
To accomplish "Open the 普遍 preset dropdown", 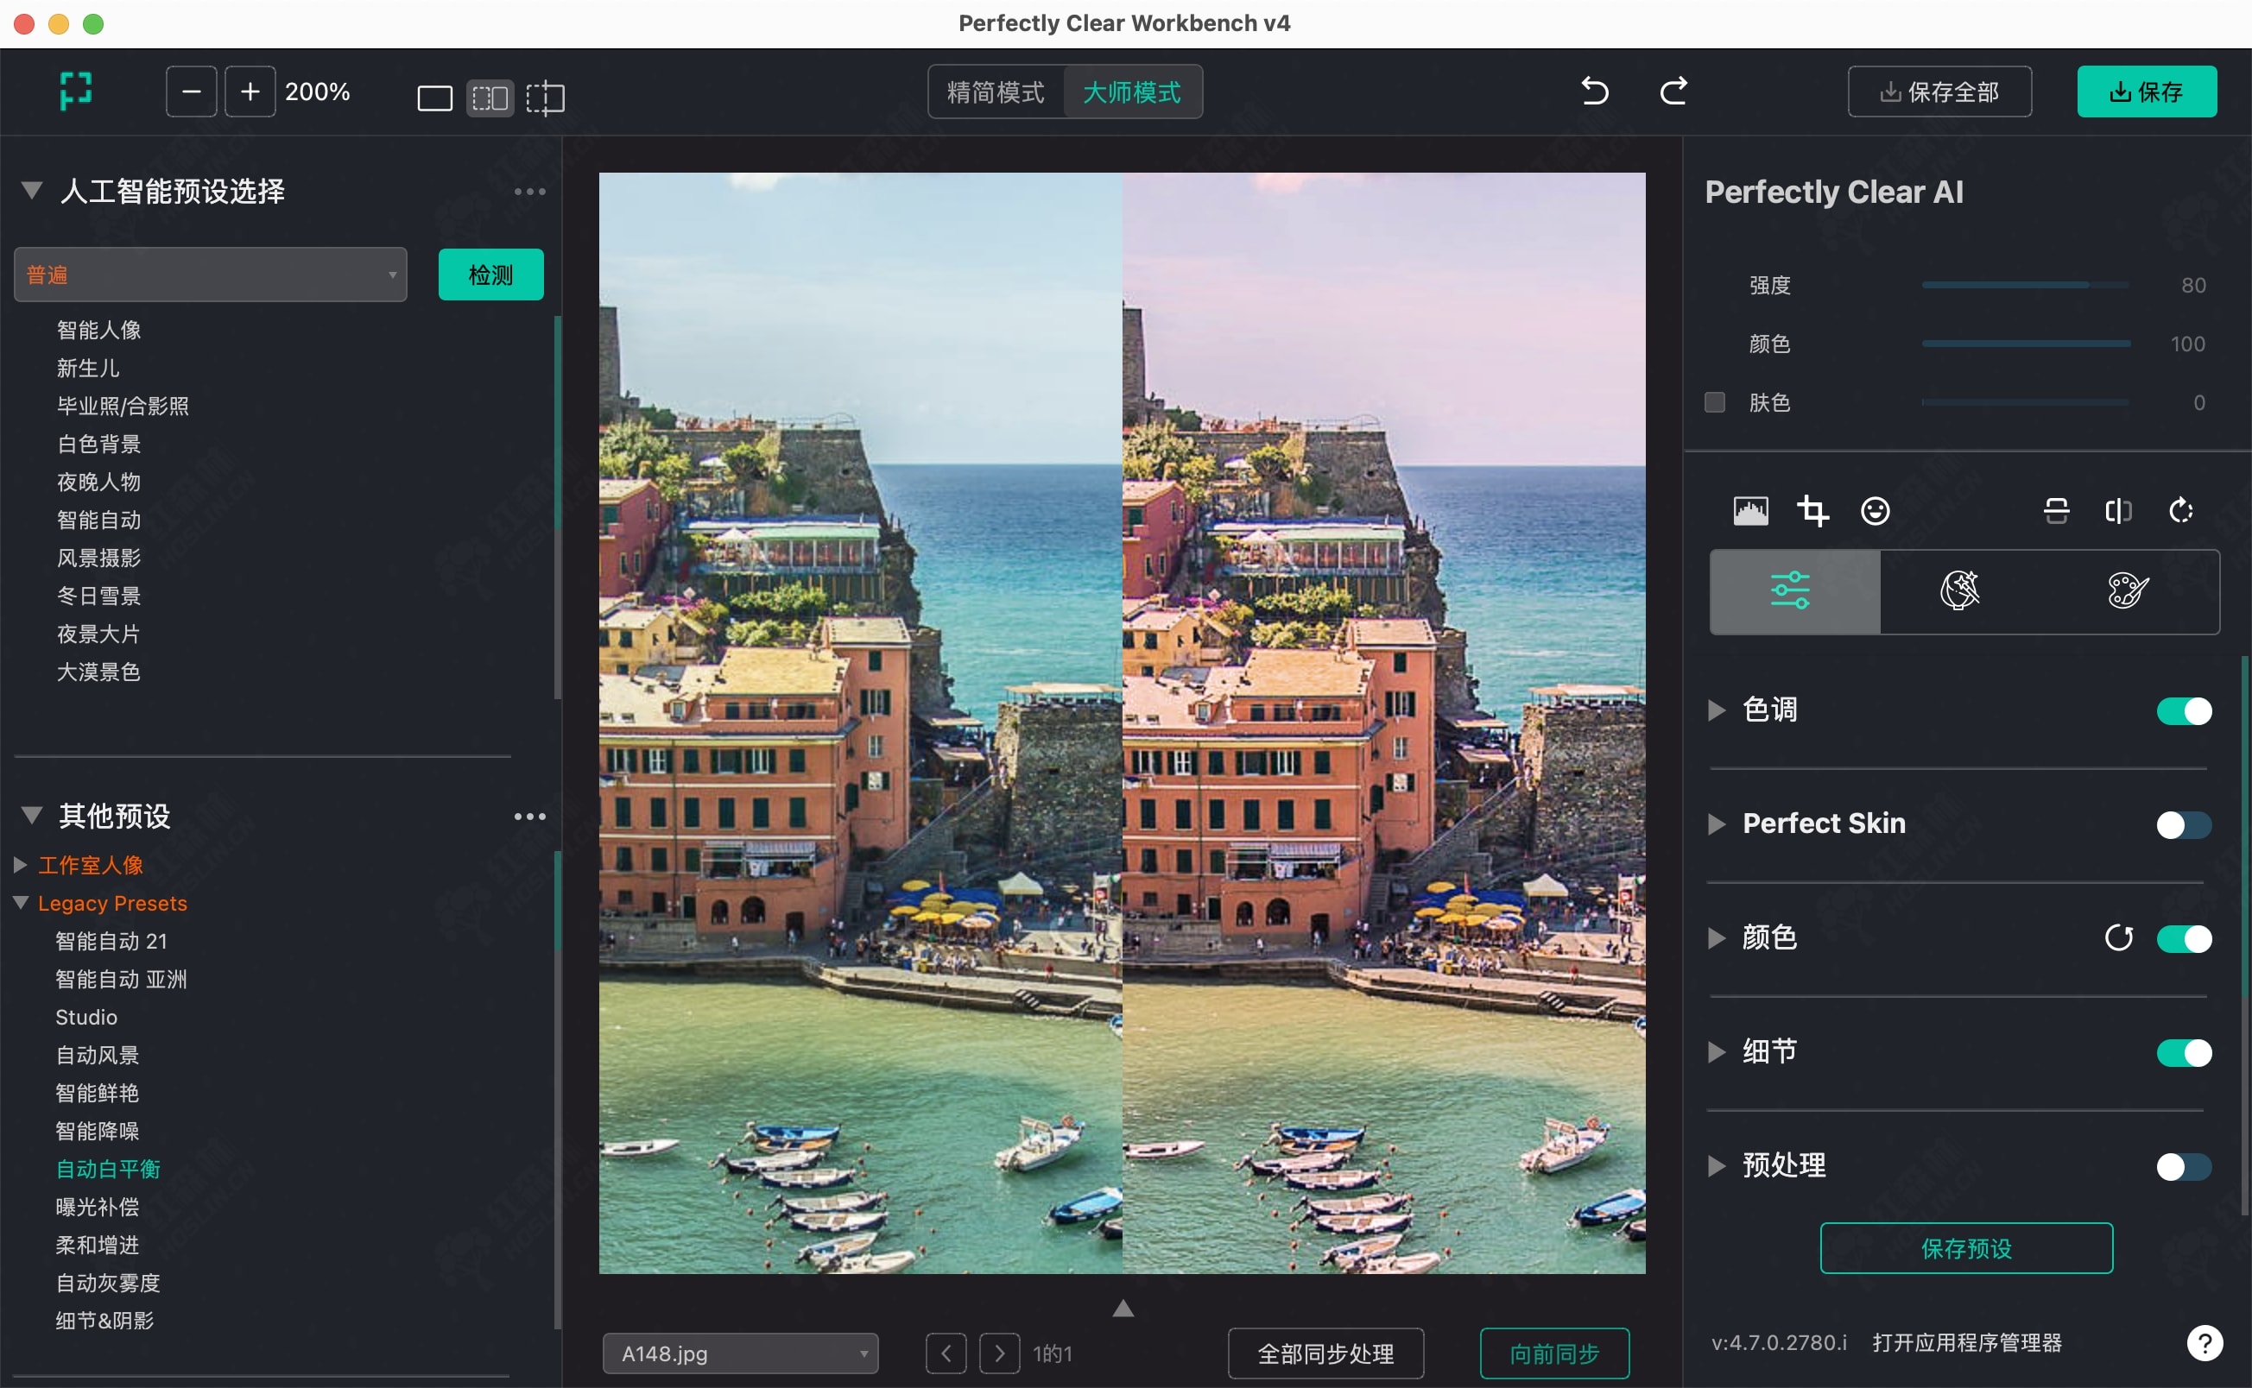I will tap(210, 274).
